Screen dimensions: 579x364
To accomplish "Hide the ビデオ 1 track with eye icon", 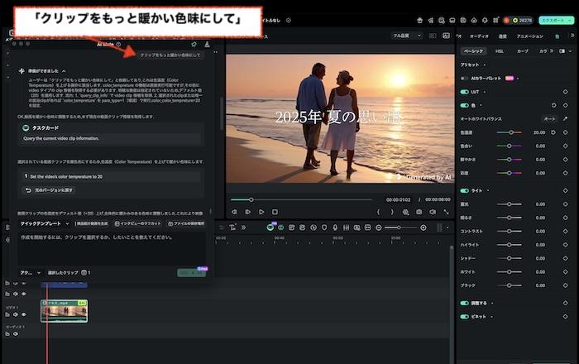I will pyautogui.click(x=24, y=314).
